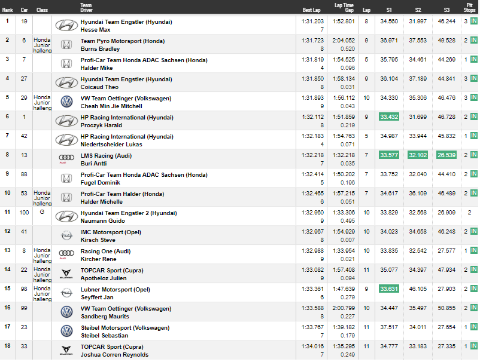Select the Volkswagen logo beside Sandberg Maurits
Image resolution: width=480 pixels, height=362 pixels.
click(x=66, y=312)
